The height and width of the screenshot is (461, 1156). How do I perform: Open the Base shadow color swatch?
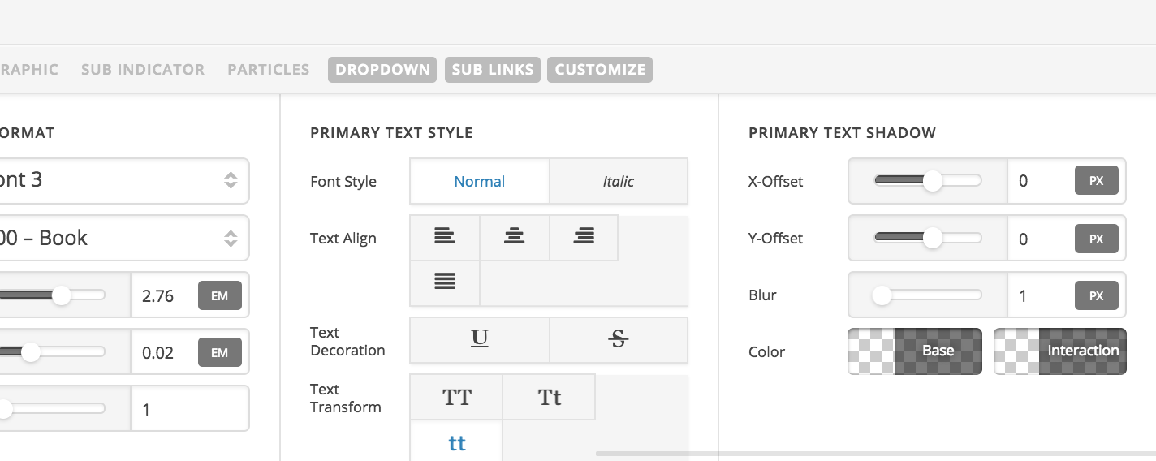(x=915, y=351)
